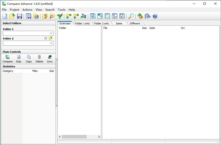Open project using folder arrow icon
This screenshot has width=221, height=145.
pyautogui.click(x=12, y=16)
